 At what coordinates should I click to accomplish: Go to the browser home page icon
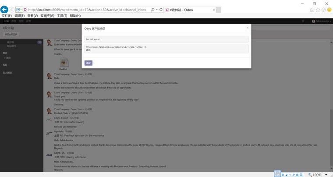[x=312, y=10]
